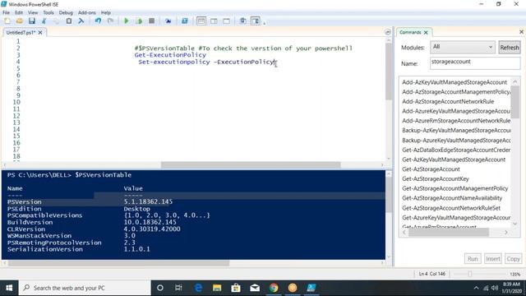The width and height of the screenshot is (526, 296).
Task: Collapse the script pane with the round arrow
Action: coord(388,32)
